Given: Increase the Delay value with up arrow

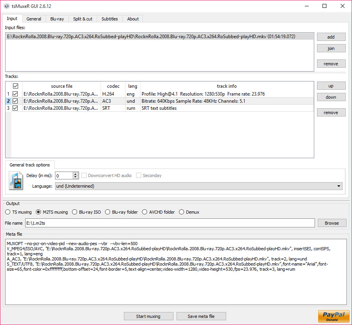Looking at the screenshot, I should [76, 174].
